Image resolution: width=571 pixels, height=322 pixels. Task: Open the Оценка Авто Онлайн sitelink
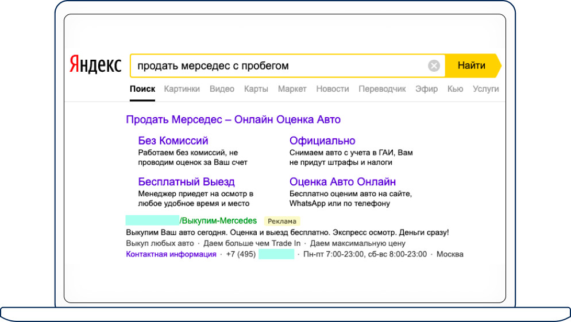coord(342,182)
